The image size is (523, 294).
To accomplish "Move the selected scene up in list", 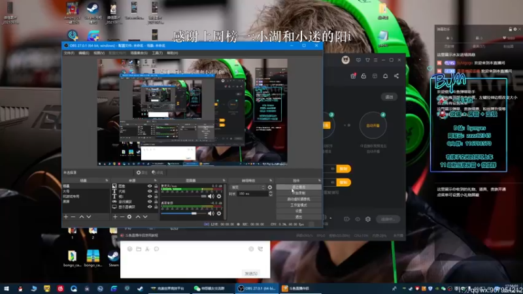I will (x=81, y=217).
